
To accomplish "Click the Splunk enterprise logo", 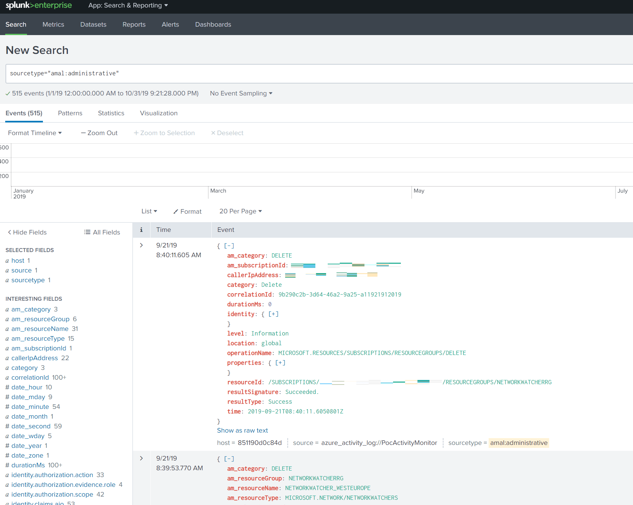I will [x=39, y=6].
